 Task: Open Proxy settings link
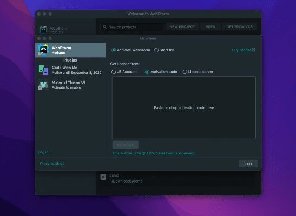(x=52, y=164)
